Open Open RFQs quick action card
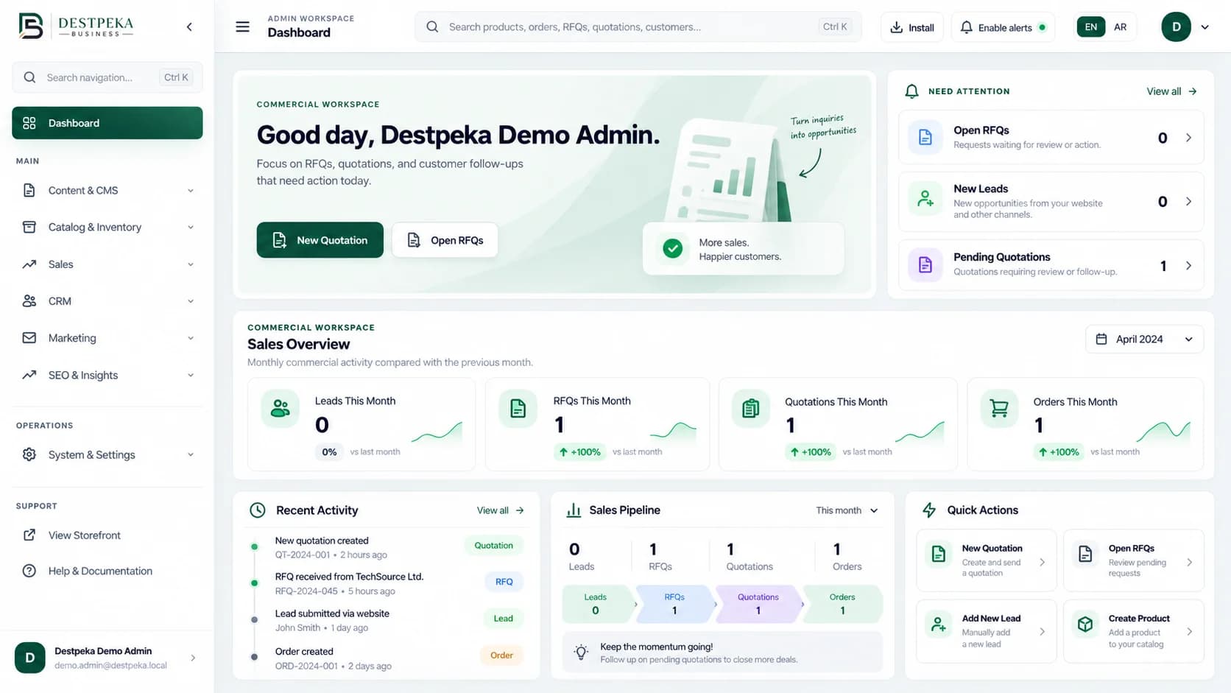Screen dimensions: 1231x693 click(x=1133, y=560)
